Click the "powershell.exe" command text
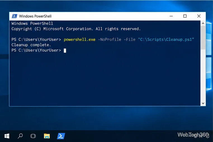Screen dimensions: 213x142 [x=80, y=39]
